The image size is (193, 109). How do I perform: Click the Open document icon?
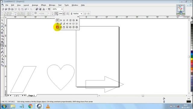click(6, 9)
